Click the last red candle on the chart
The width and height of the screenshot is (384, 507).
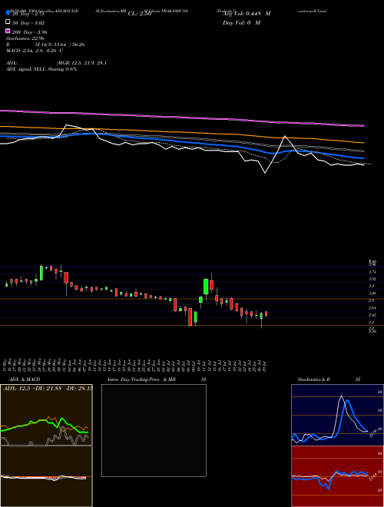[x=266, y=313]
